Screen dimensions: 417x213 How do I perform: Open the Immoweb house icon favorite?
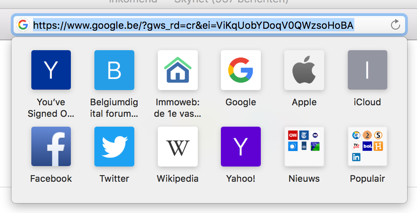tap(178, 70)
